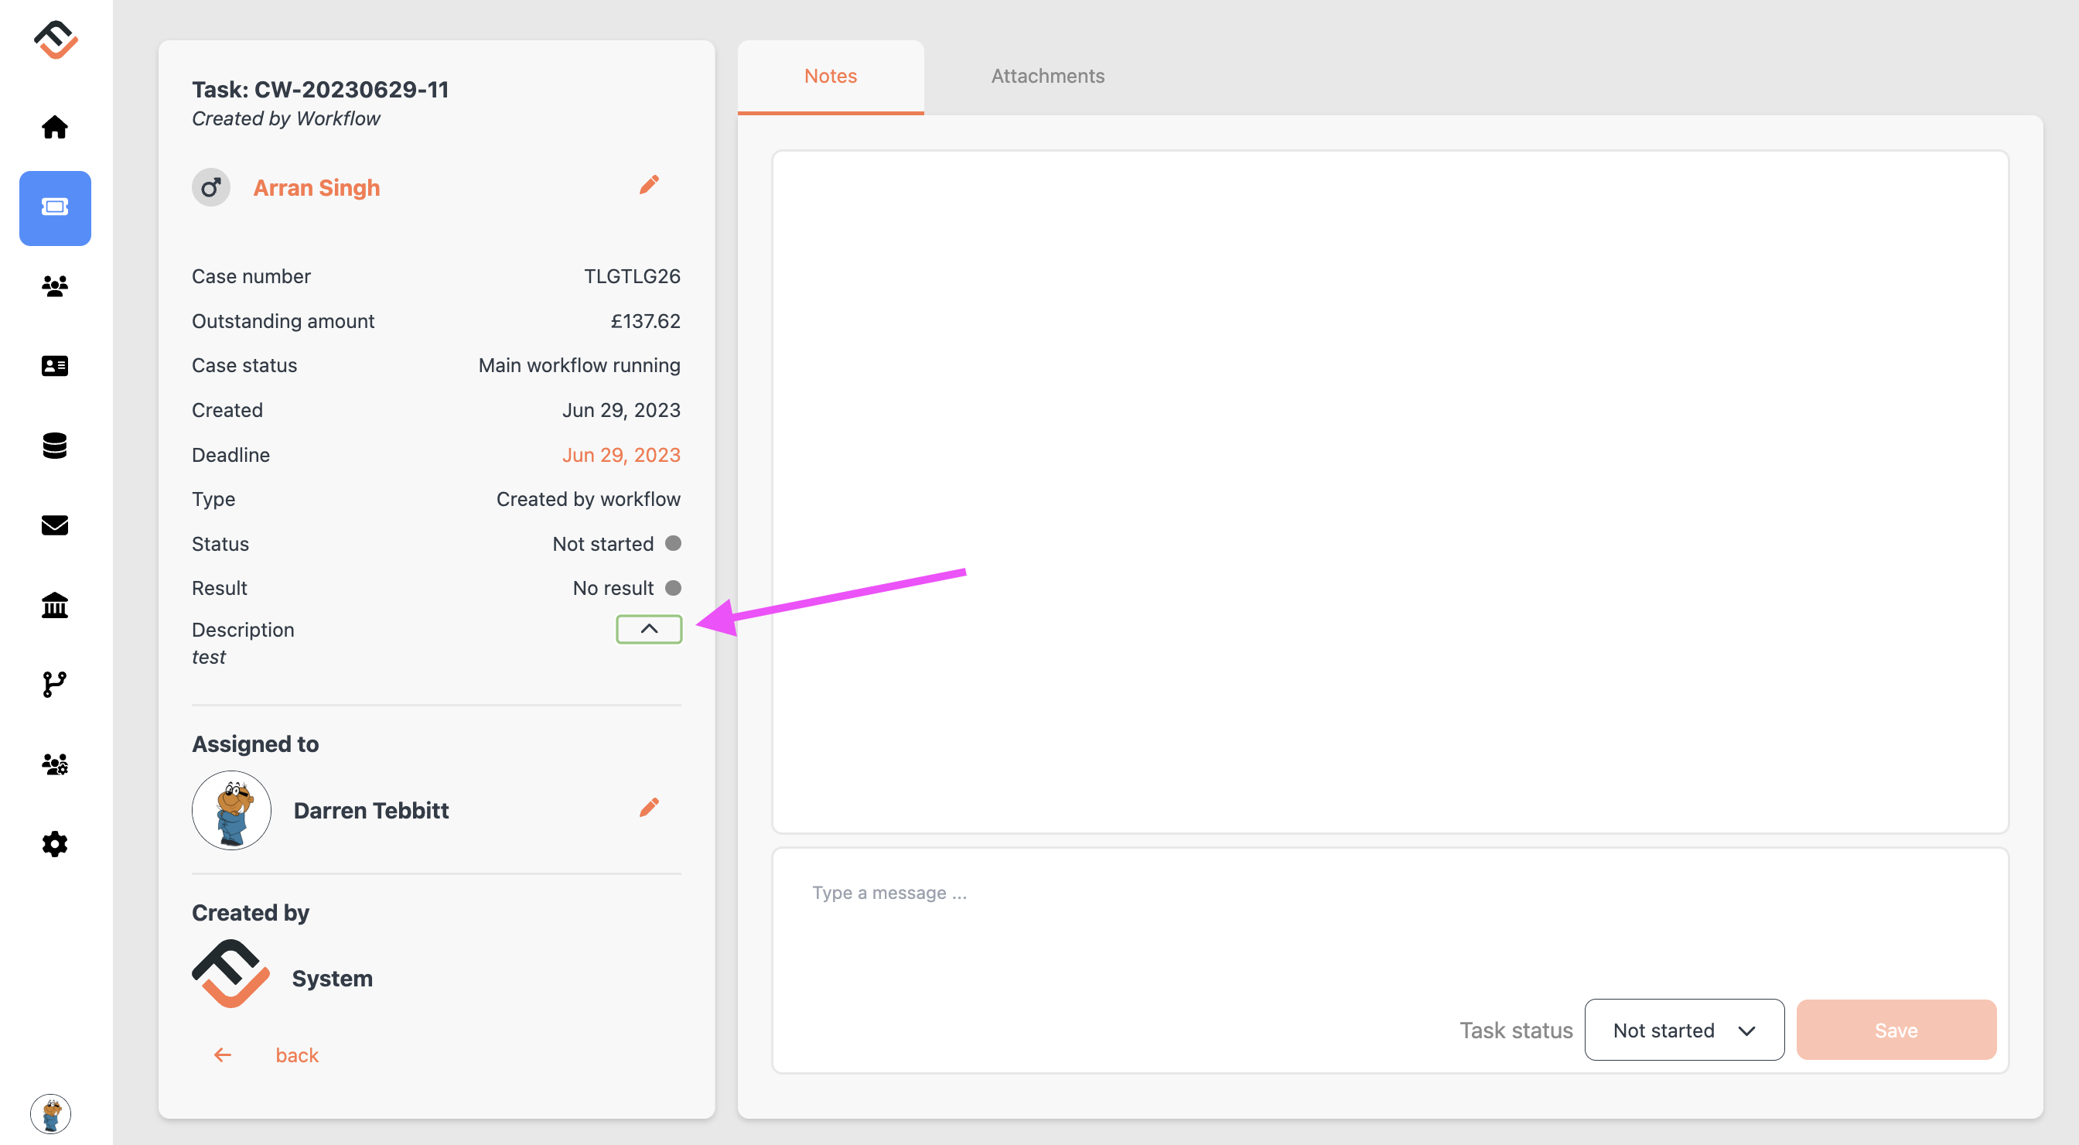
Task: Open the workflow branching icon
Action: tap(55, 684)
